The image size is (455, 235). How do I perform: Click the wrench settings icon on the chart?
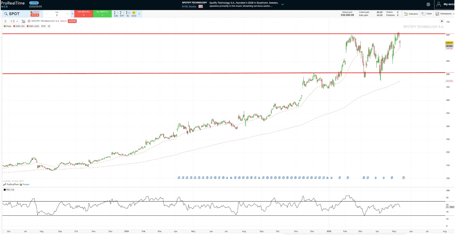point(442,21)
